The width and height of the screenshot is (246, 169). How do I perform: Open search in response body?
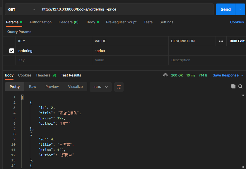click(240, 86)
